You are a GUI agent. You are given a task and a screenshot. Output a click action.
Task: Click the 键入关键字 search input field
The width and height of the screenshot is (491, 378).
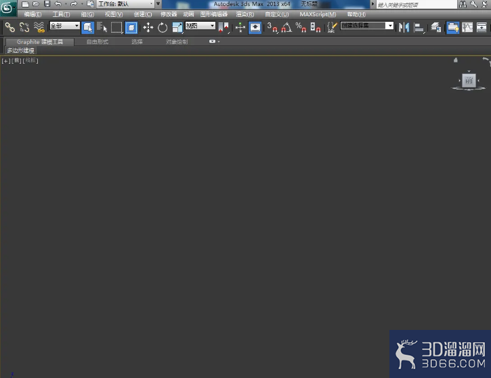(x=417, y=4)
